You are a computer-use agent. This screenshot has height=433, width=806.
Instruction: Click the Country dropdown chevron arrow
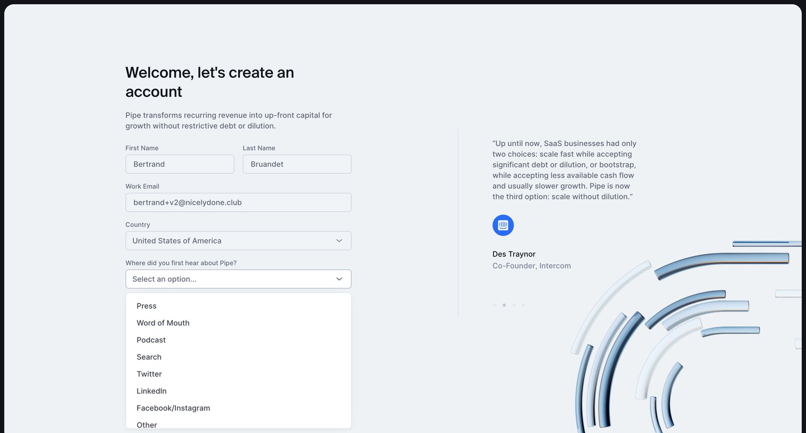tap(339, 240)
